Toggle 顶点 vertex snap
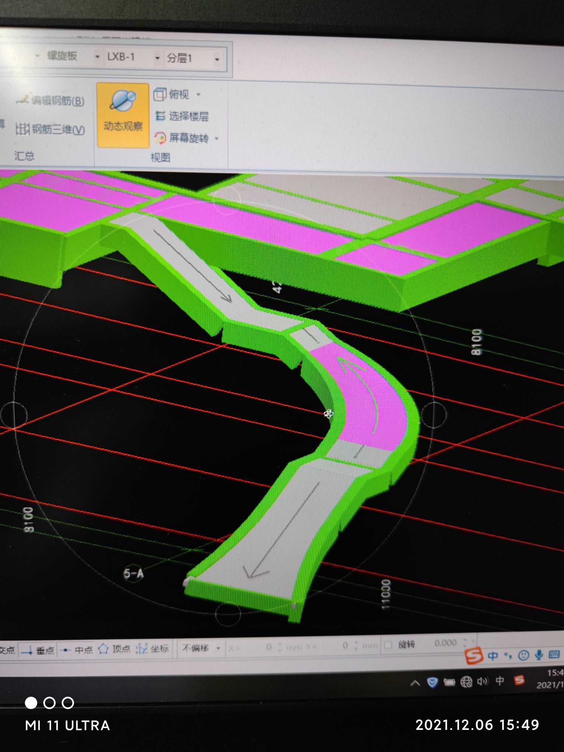This screenshot has height=752, width=564. pos(114,649)
